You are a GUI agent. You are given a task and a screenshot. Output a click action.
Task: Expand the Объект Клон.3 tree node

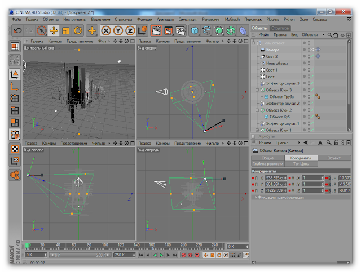point(257,90)
